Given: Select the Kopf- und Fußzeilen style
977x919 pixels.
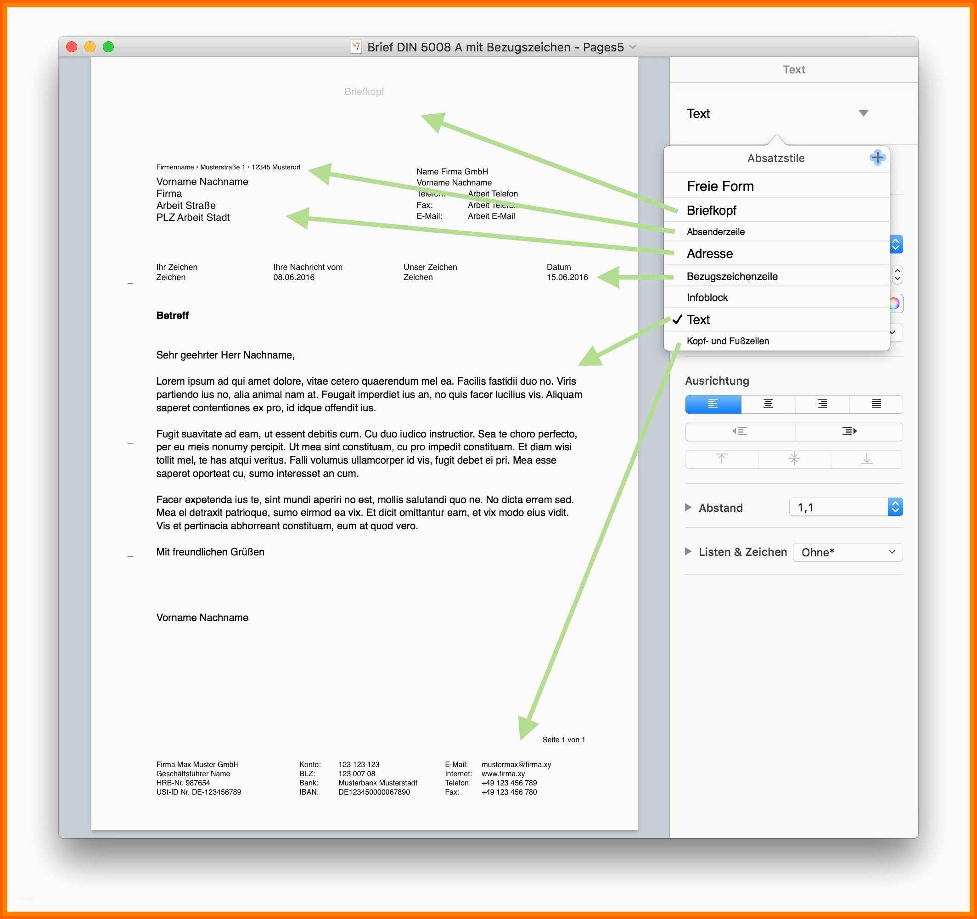Looking at the screenshot, I should coord(776,341).
